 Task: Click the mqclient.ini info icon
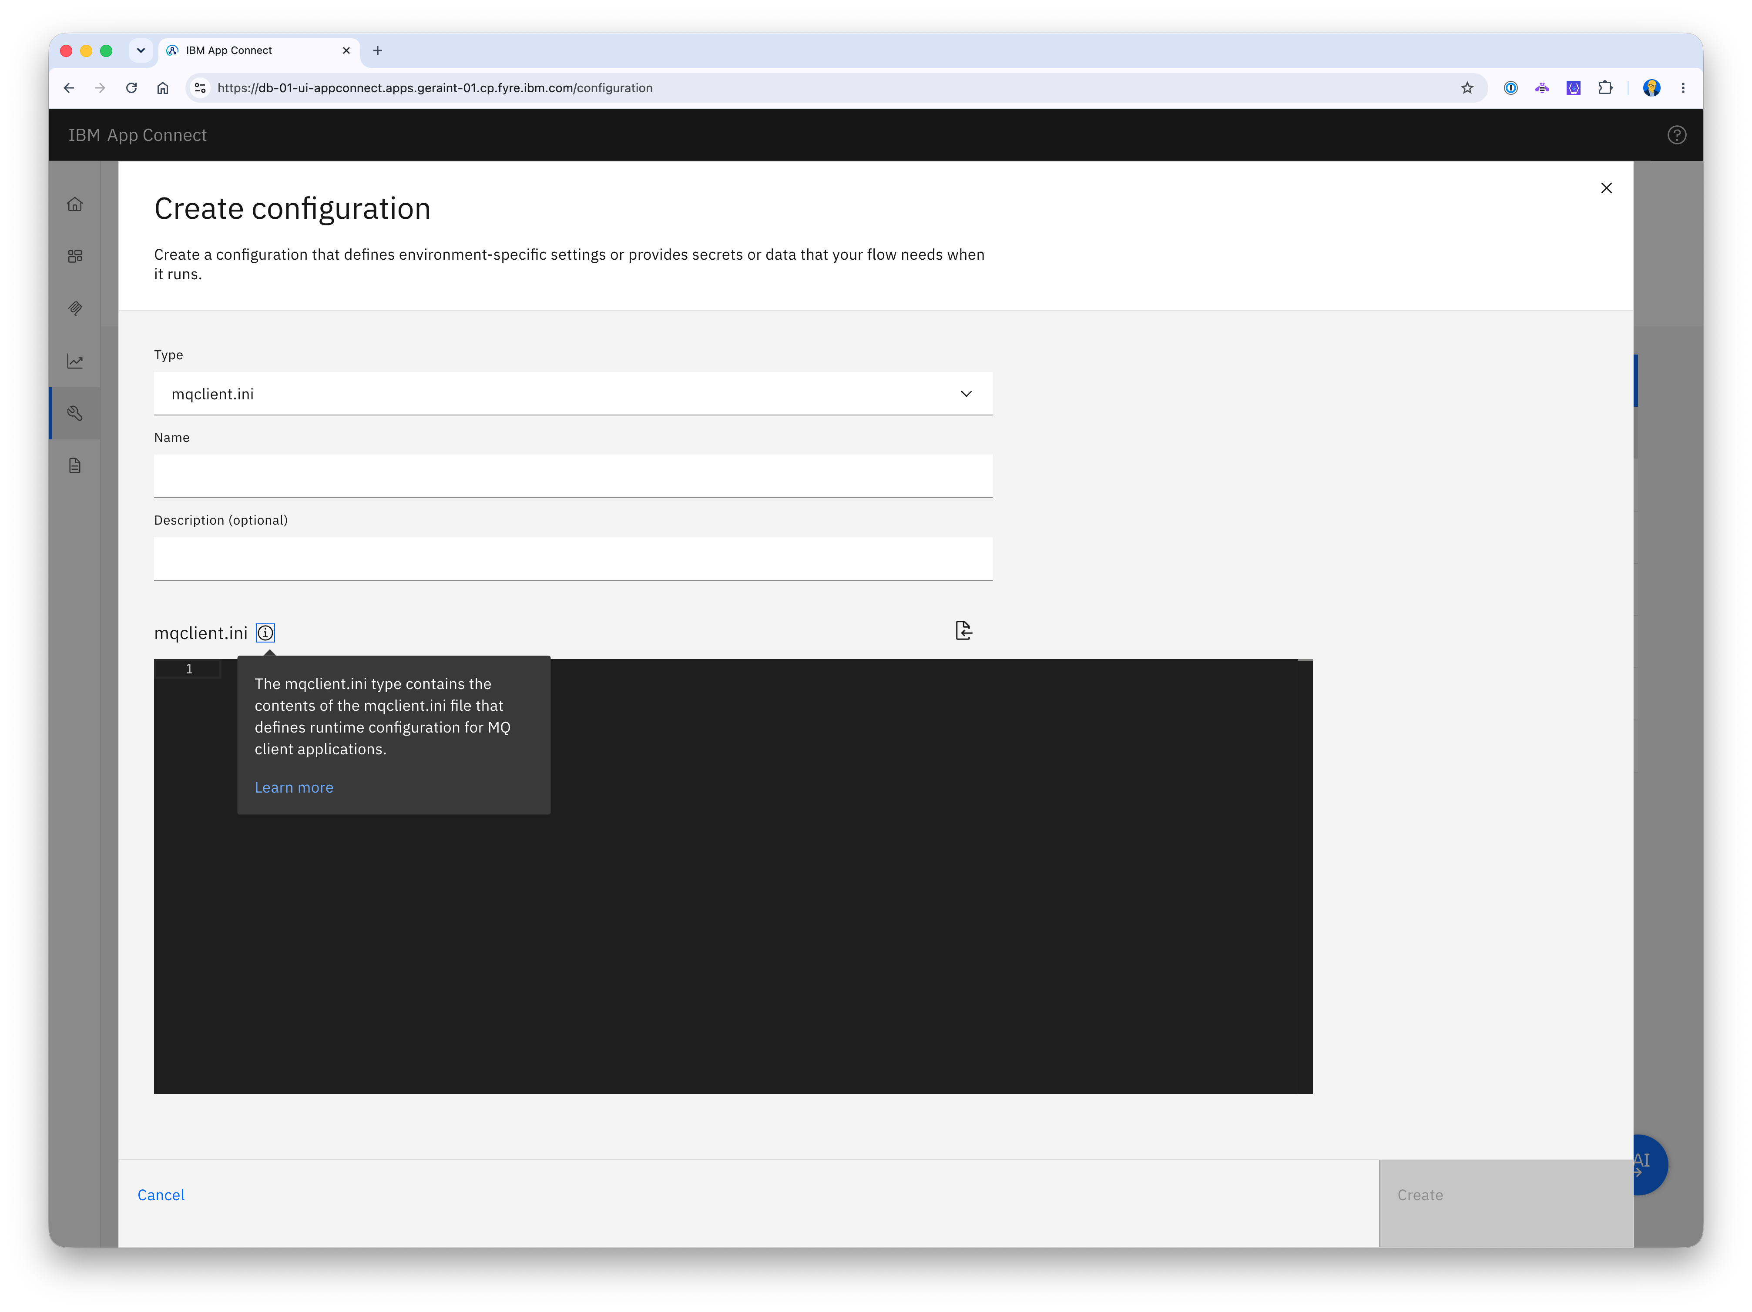265,633
